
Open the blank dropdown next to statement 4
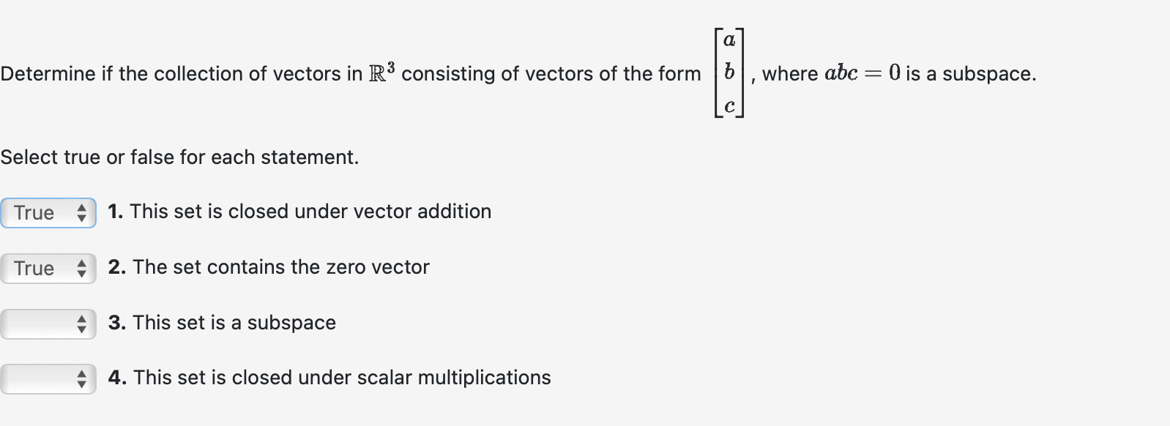pyautogui.click(x=48, y=380)
